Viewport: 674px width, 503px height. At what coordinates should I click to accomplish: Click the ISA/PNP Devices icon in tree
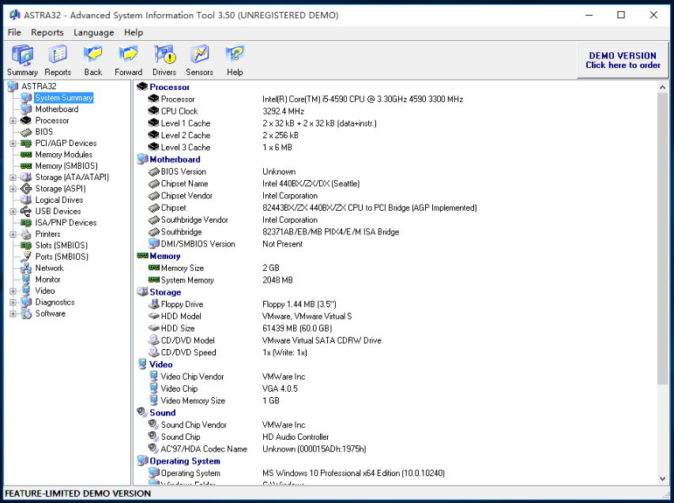point(26,223)
